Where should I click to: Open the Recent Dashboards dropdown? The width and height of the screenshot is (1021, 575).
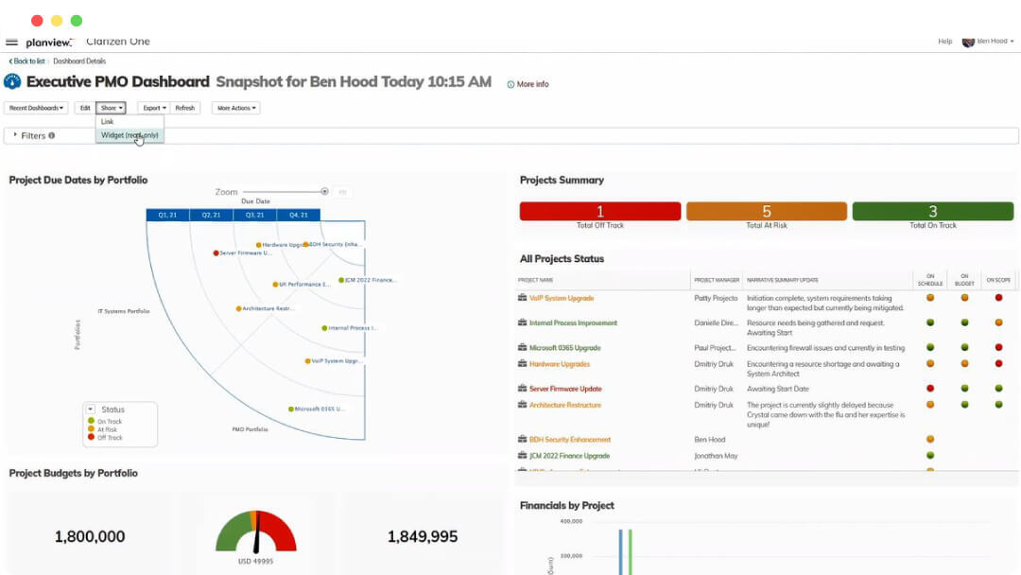[x=36, y=107]
